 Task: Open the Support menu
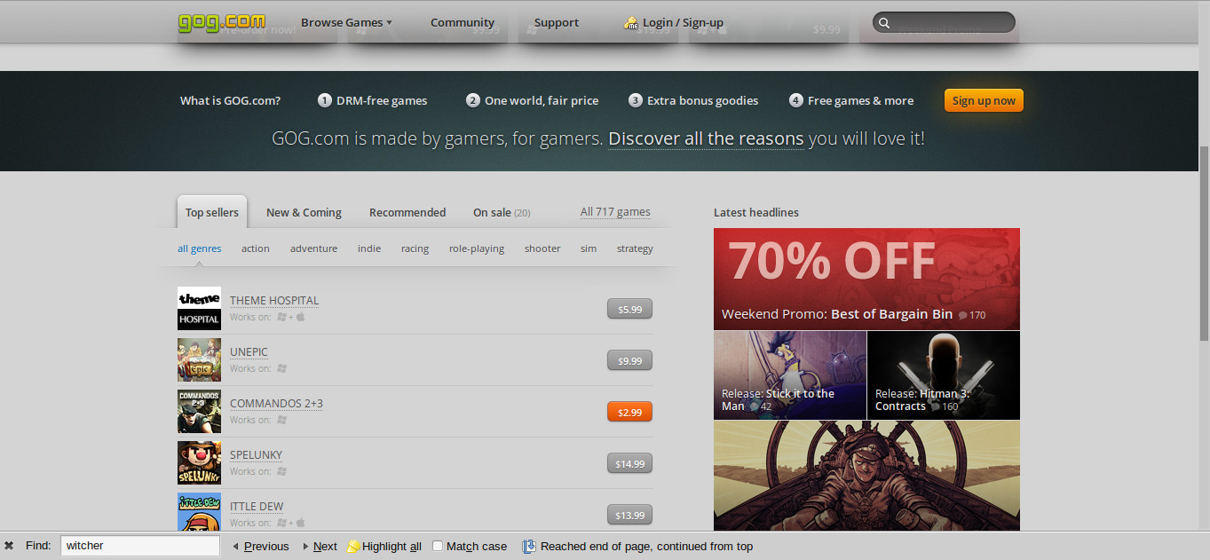(557, 22)
